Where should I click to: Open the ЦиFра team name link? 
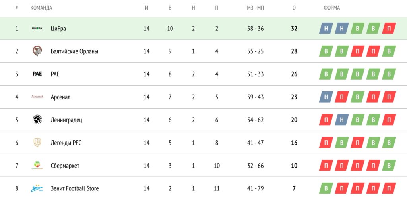(x=58, y=29)
